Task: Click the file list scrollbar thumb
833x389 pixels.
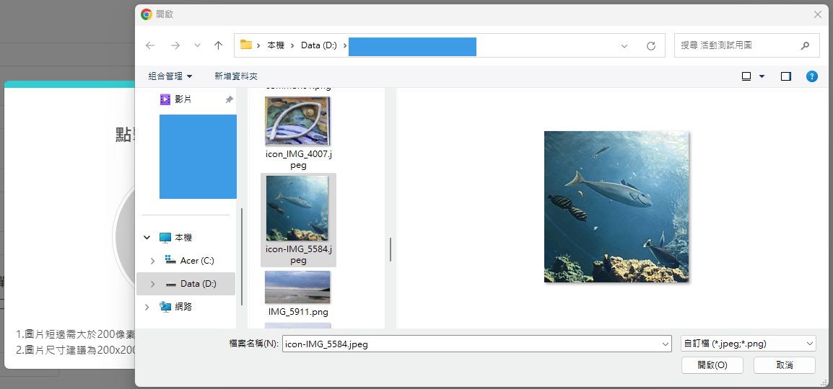Action: point(391,249)
